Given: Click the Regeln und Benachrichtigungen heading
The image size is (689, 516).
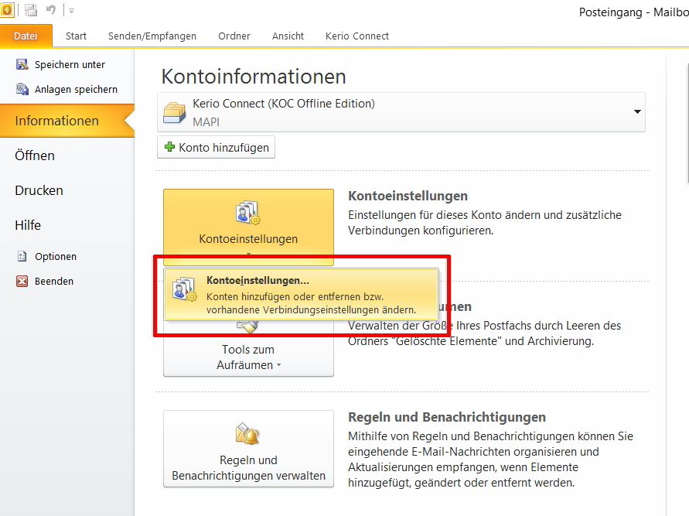Looking at the screenshot, I should [x=447, y=417].
